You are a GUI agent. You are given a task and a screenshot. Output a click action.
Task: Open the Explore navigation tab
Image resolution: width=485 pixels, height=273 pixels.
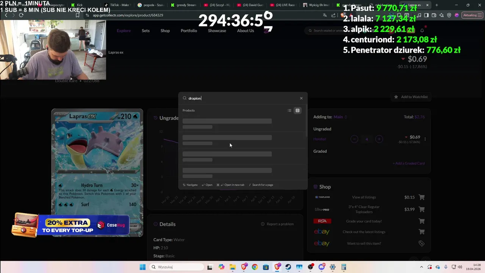point(124,31)
